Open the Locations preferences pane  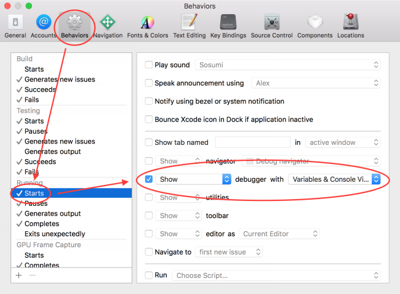click(351, 25)
